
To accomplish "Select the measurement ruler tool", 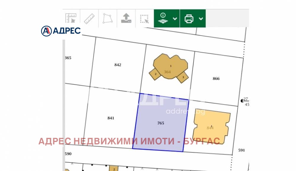I will pos(71,18).
